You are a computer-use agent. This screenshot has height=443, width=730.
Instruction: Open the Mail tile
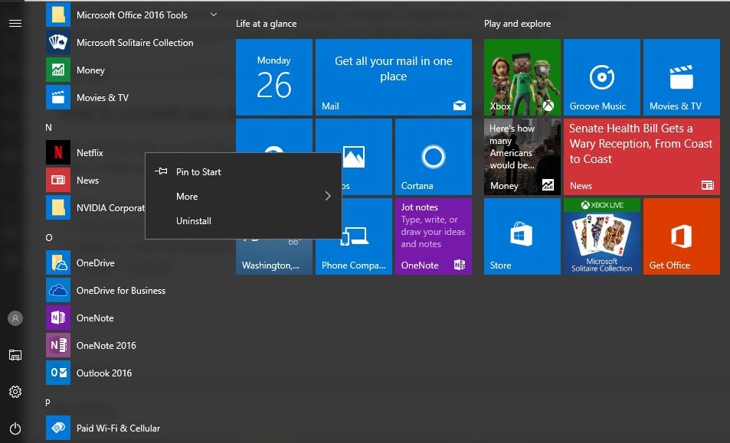[x=394, y=77]
